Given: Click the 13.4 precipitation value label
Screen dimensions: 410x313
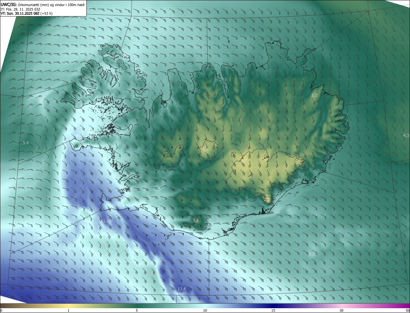Looking at the screenshot, I should 182,289.
